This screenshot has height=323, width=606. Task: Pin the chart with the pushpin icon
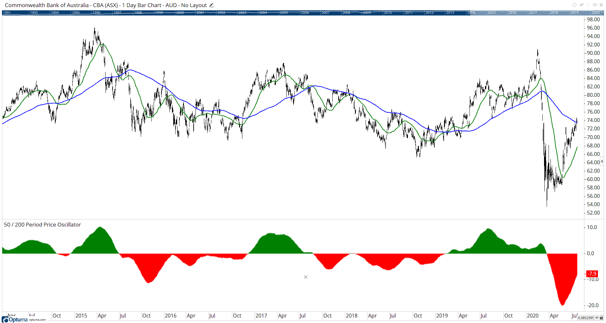(x=581, y=5)
